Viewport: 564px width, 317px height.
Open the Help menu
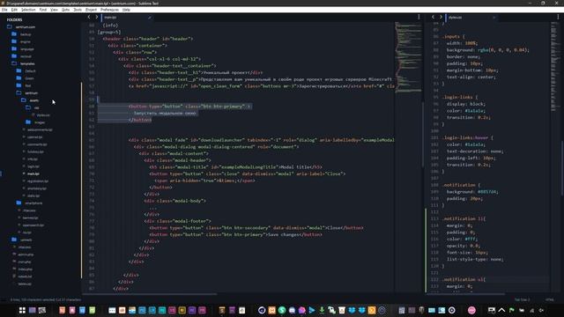(126, 10)
